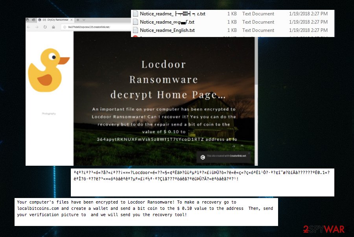Click the 2-SPYWARE logo

[324, 228]
